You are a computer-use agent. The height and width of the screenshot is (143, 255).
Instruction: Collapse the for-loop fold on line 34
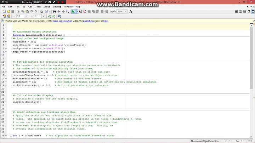pos(11,135)
